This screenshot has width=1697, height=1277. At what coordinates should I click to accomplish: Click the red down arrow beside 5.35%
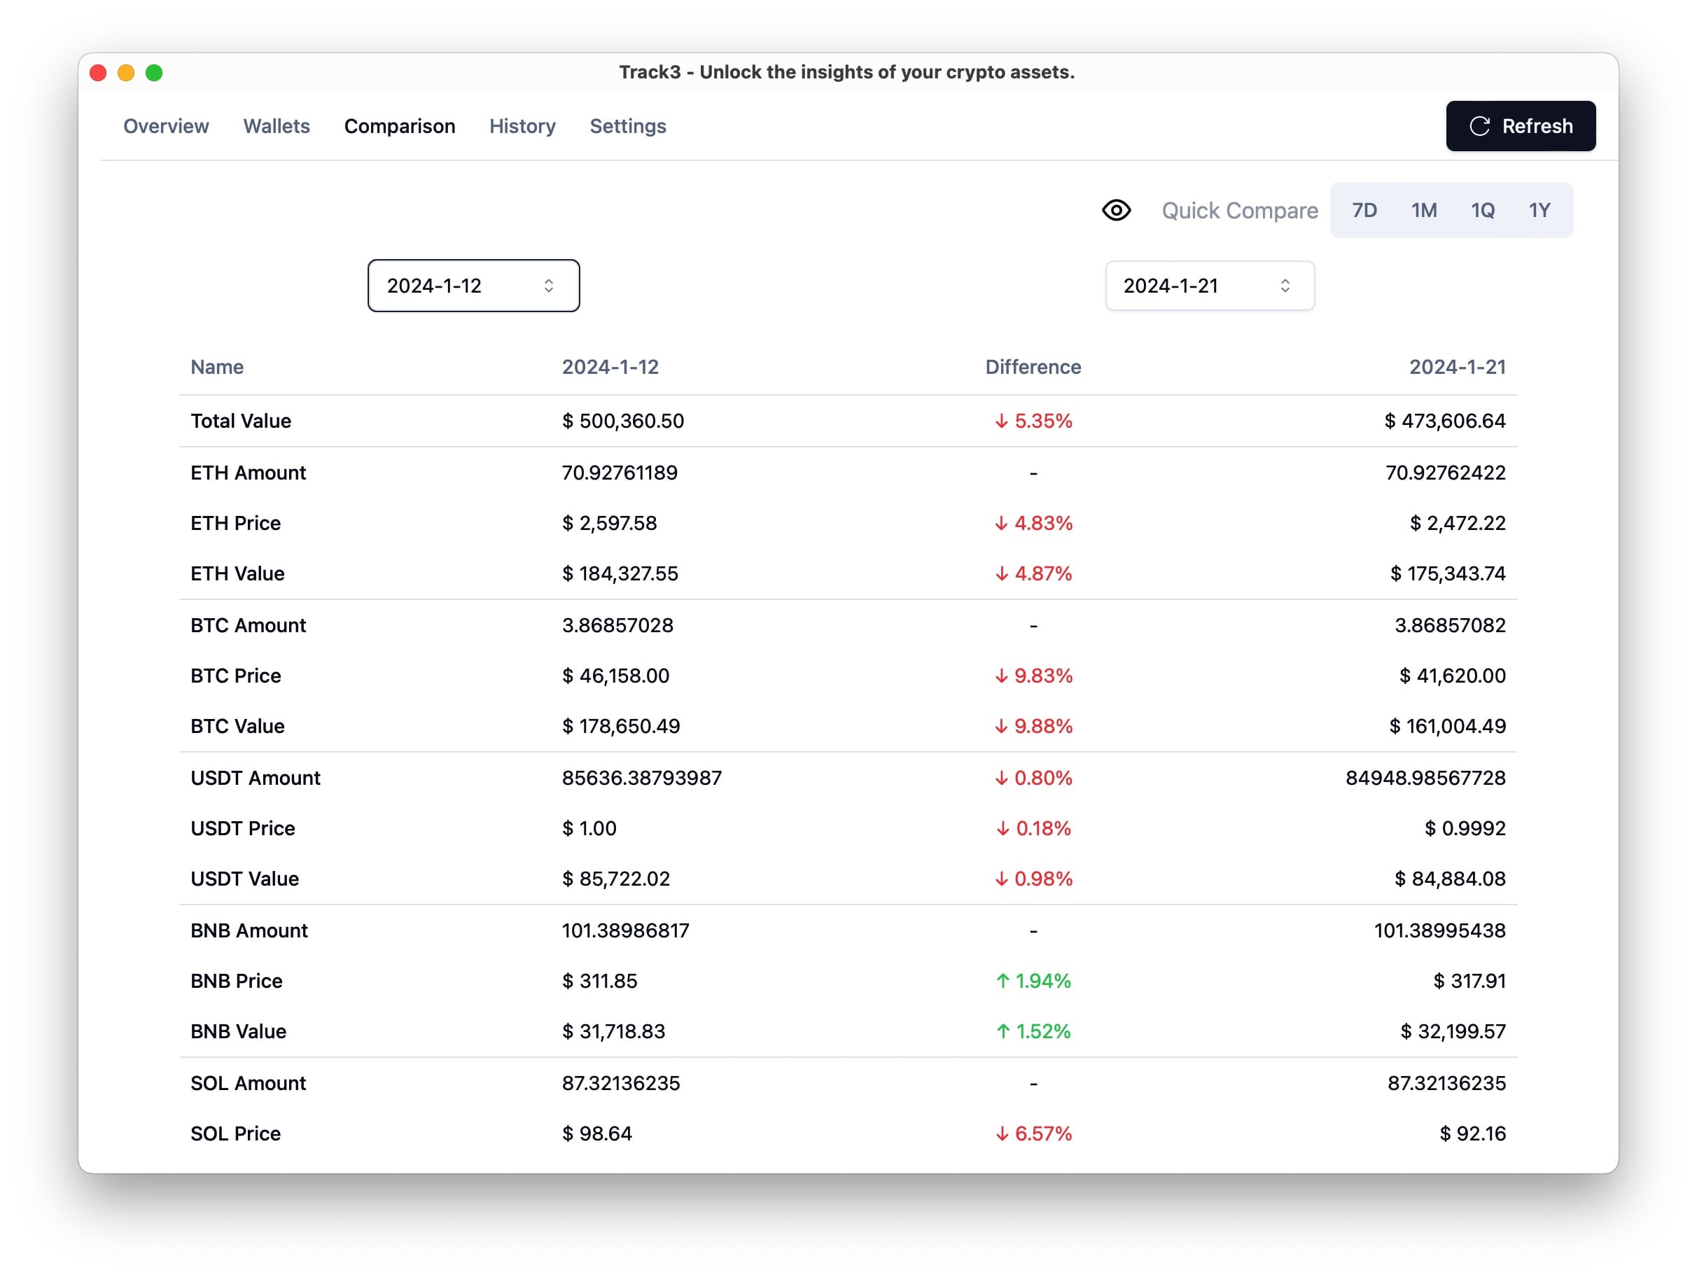point(1001,421)
